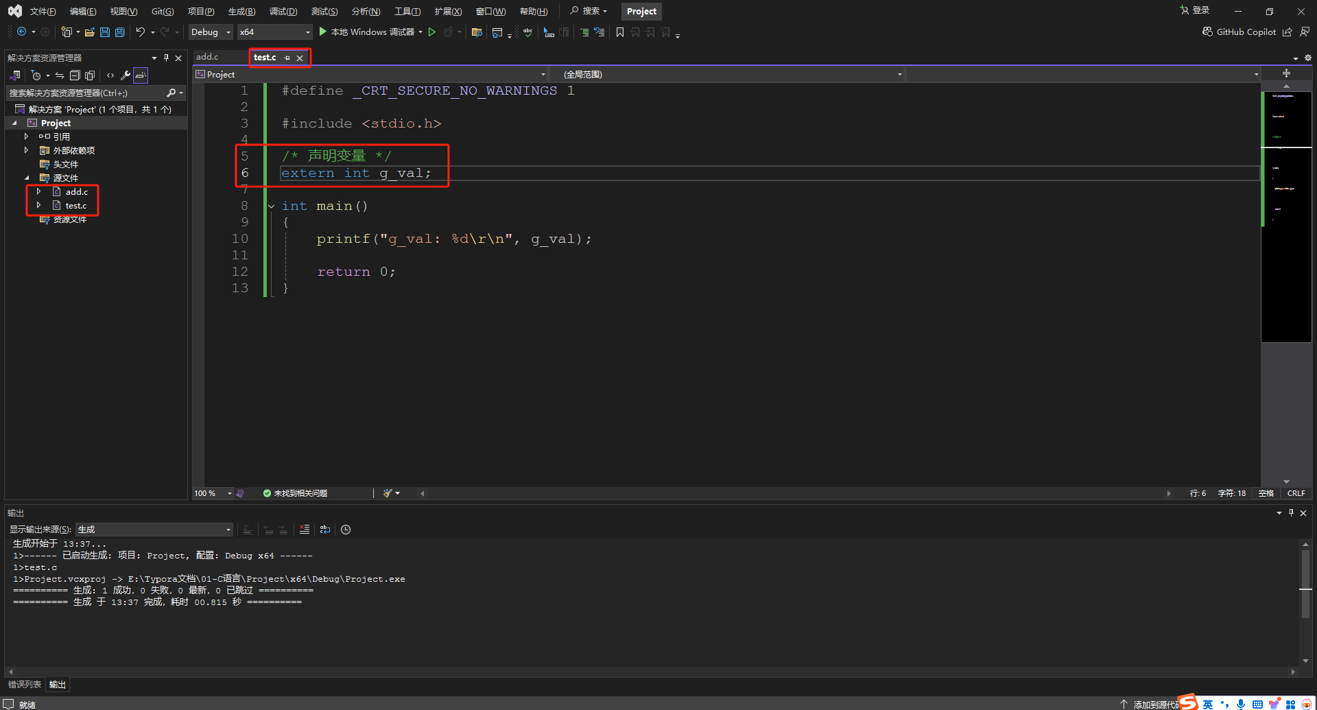Switch to the 错误列表 tab
The width and height of the screenshot is (1317, 710).
(x=25, y=685)
